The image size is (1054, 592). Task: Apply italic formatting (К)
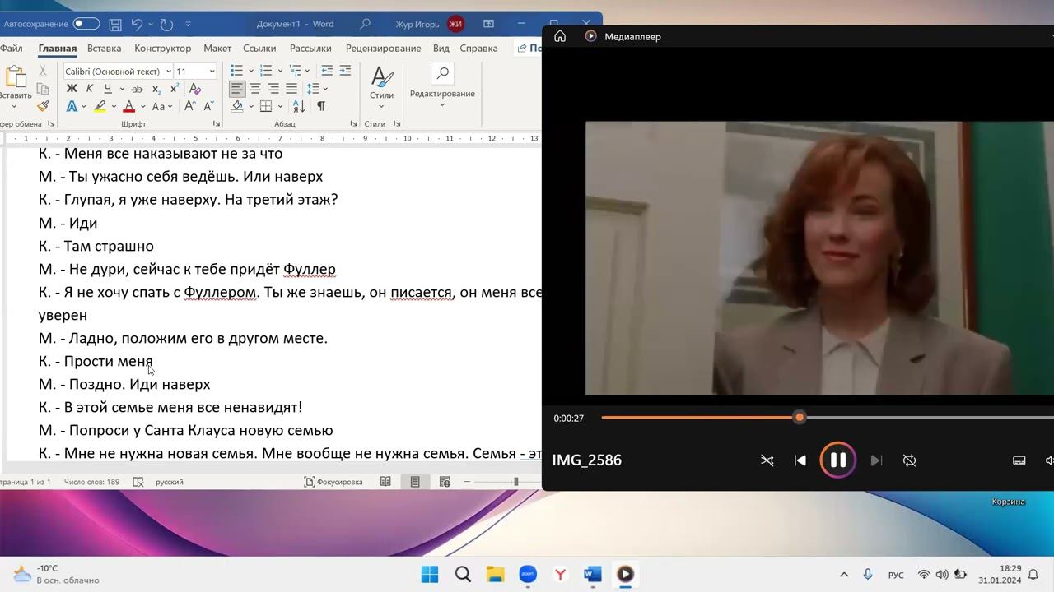[x=90, y=89]
